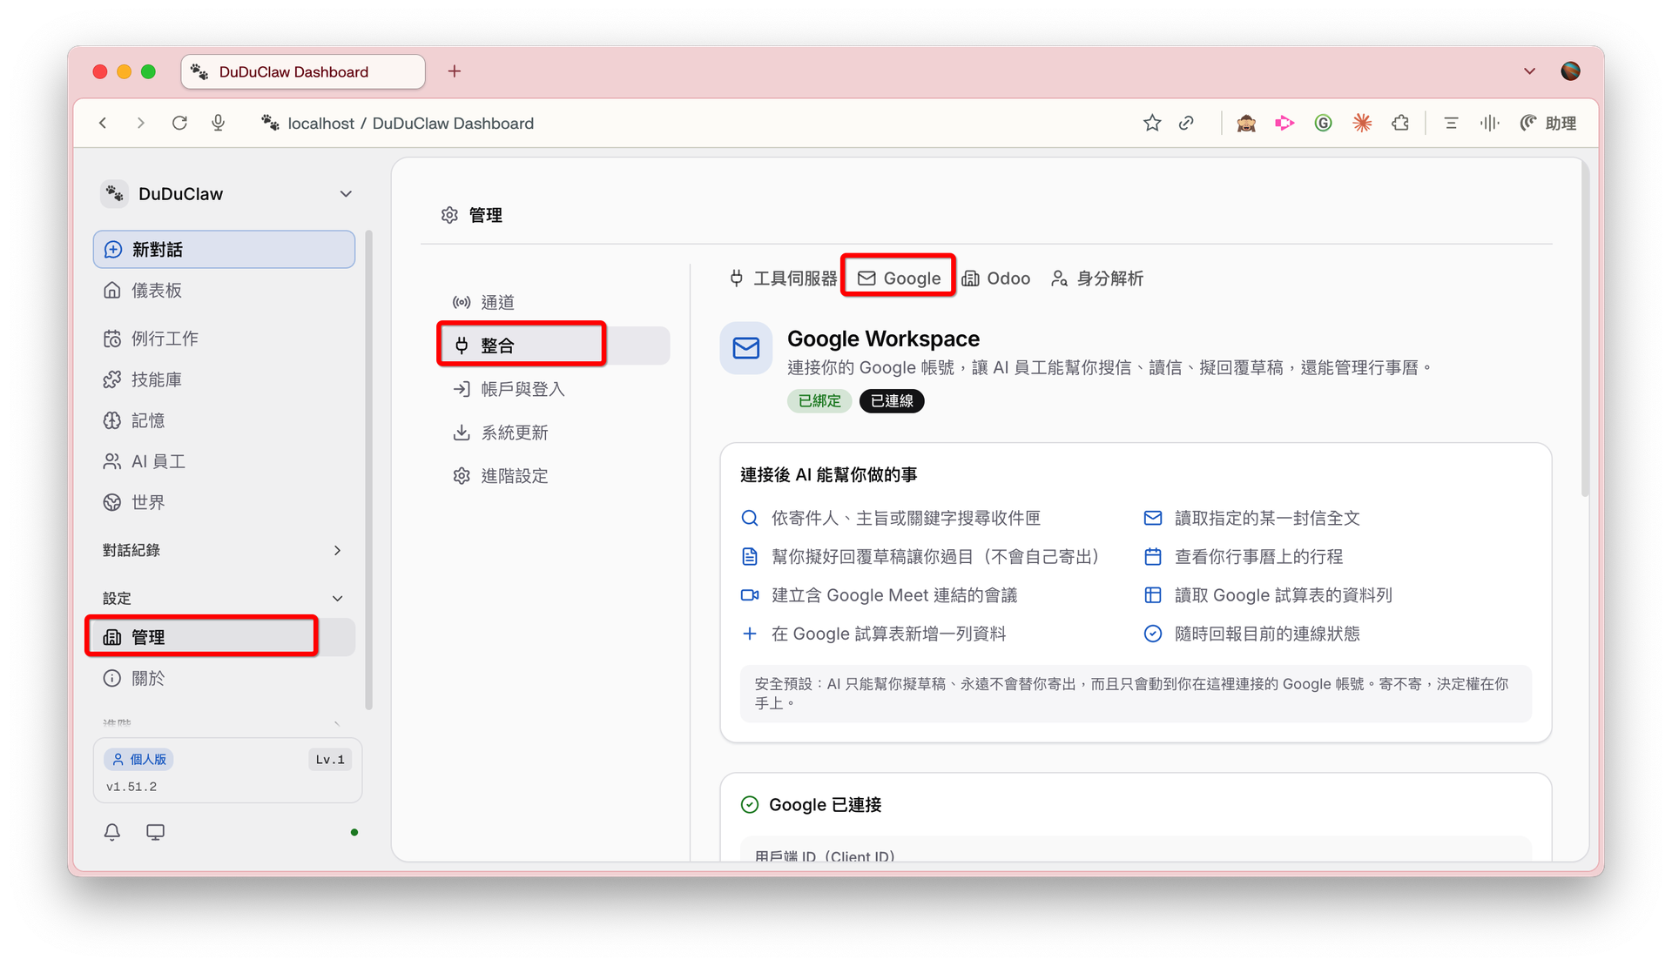
Task: Click the table icon beside 讀取 Google 試算表
Action: pos(1153,595)
